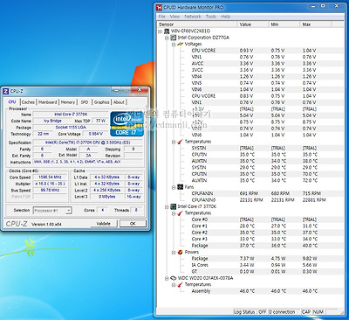The height and width of the screenshot is (320, 349).
Task: Select the Assembly temperature row
Action: [250, 291]
